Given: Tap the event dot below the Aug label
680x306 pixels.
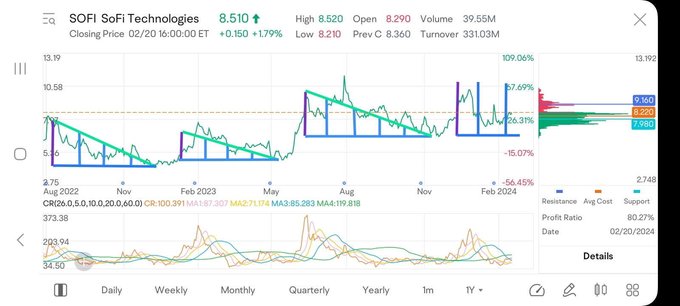Looking at the screenshot, I should click(x=344, y=183).
